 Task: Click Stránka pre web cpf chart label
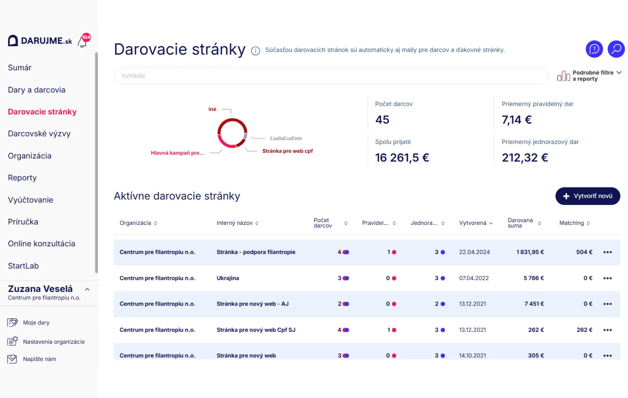[x=287, y=151]
